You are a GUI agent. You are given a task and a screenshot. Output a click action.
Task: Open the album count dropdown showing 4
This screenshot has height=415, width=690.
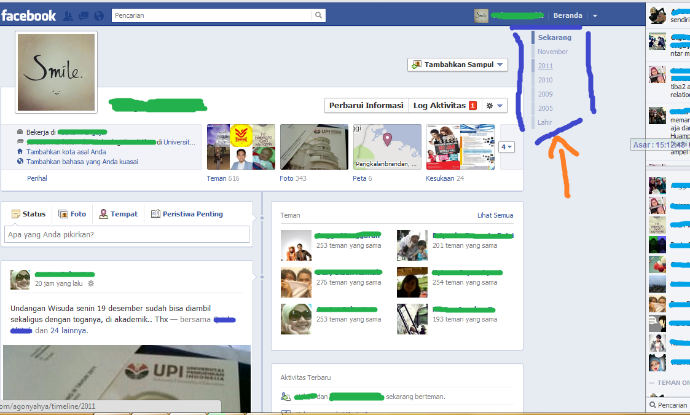(506, 147)
